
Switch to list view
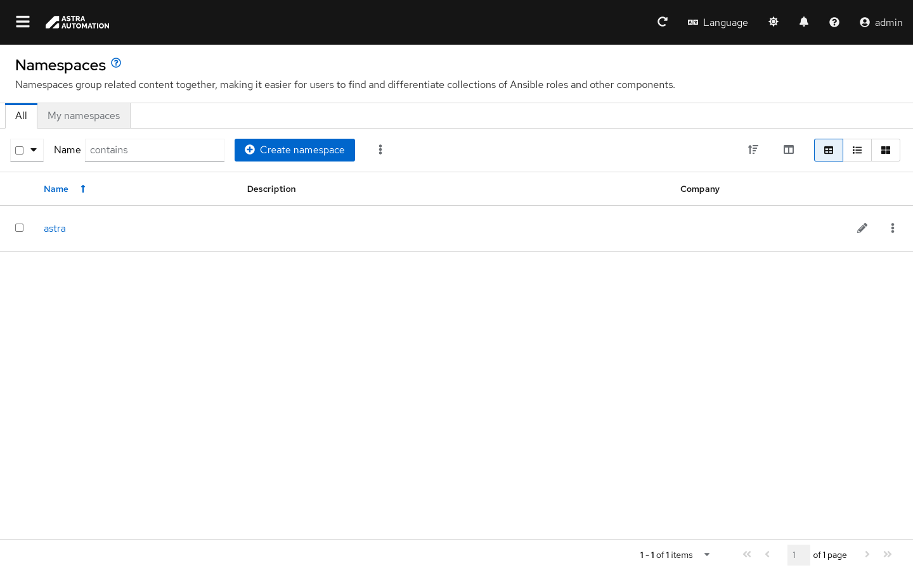click(x=857, y=150)
